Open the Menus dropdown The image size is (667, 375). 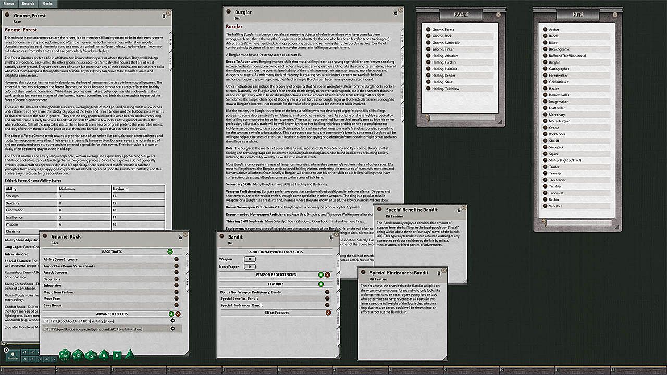click(x=9, y=4)
